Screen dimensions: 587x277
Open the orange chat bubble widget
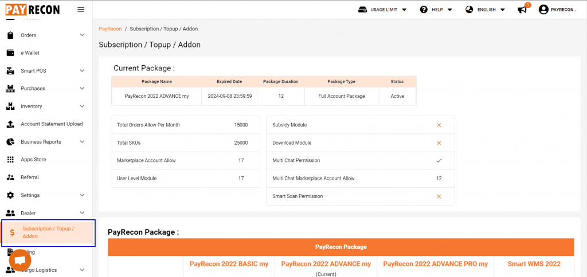(x=20, y=260)
